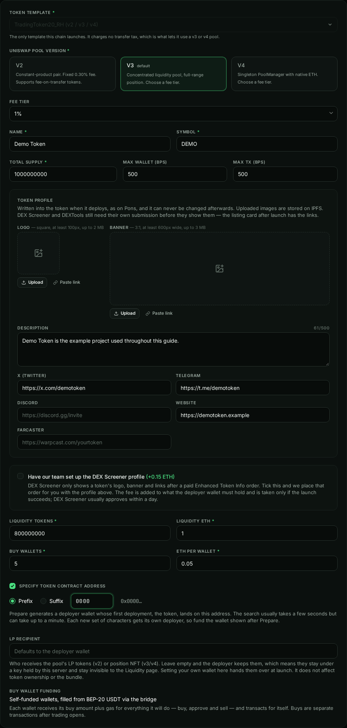Select the Prefix radio button
Viewport: 347px width, 728px height.
tap(12, 601)
